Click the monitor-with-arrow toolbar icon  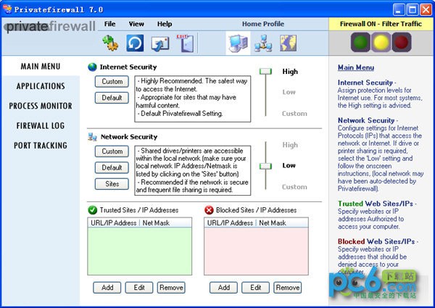coord(159,43)
